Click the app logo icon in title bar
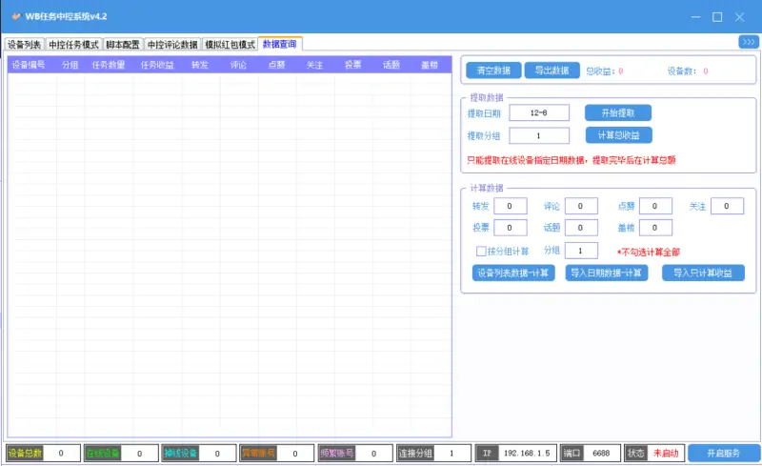This screenshot has width=762, height=466. pyautogui.click(x=15, y=16)
